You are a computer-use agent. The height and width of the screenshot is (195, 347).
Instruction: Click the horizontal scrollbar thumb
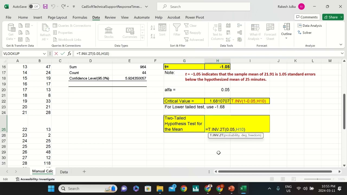[275, 171]
